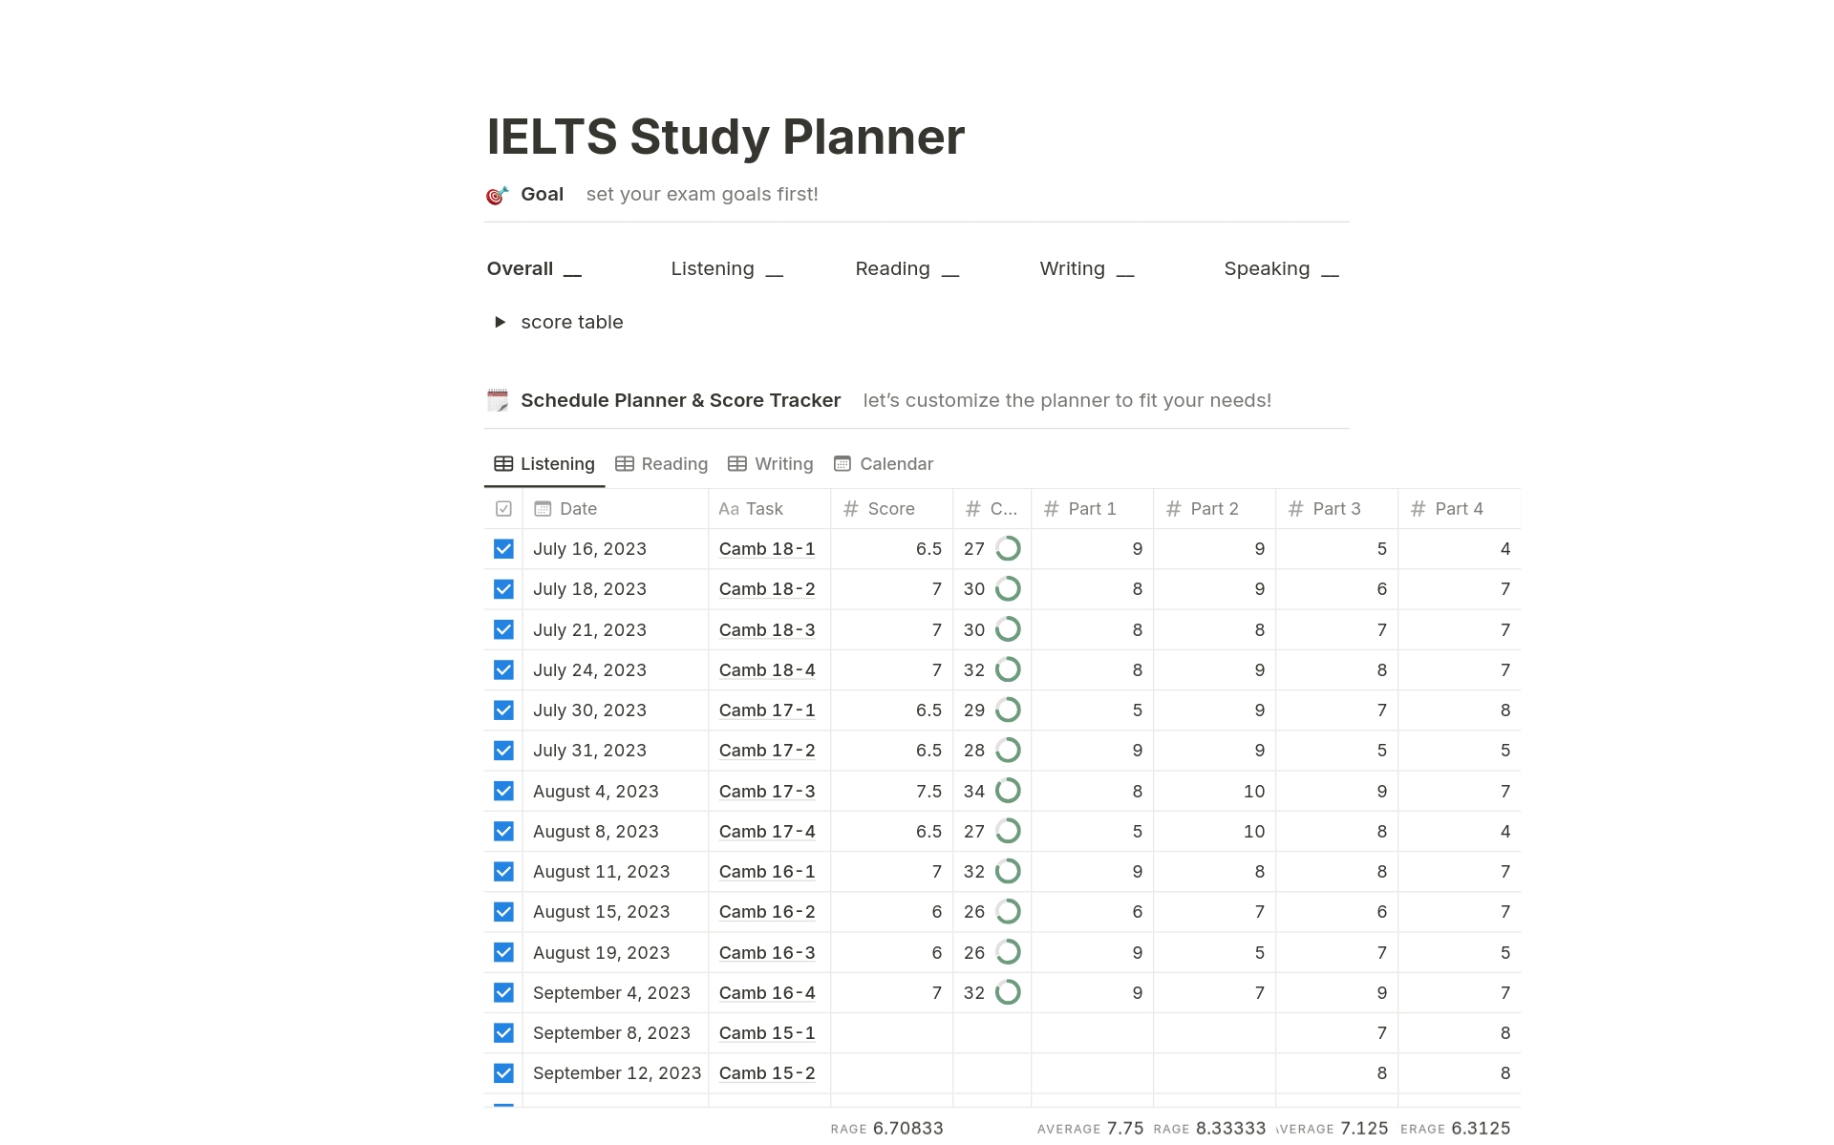View the Calendar tab

click(882, 463)
